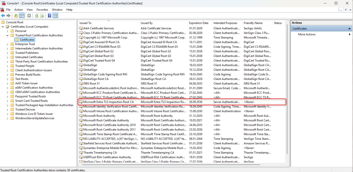Viewport: 353px width, 172px height.
Task: Open the View menu
Action: click(x=30, y=10)
